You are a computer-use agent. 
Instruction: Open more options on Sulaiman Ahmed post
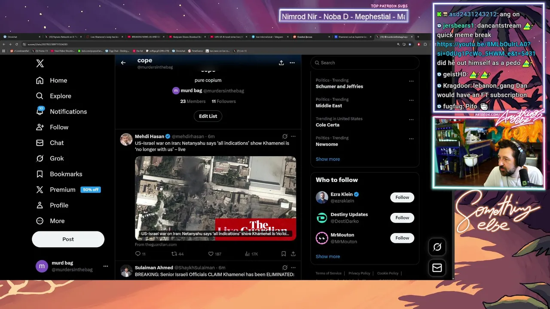pyautogui.click(x=293, y=268)
